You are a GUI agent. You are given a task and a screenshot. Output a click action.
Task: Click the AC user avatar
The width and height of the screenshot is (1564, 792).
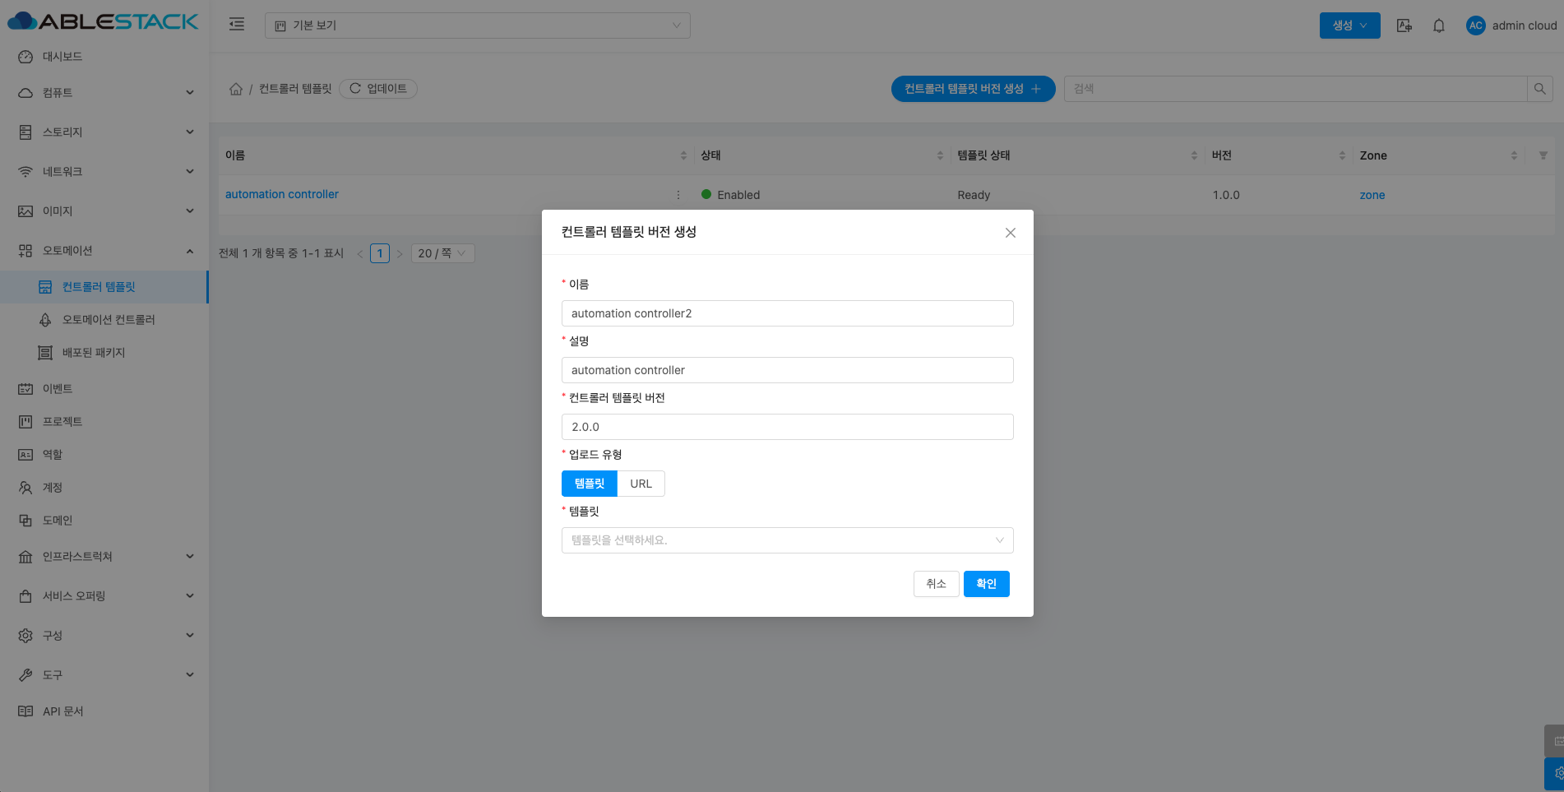click(x=1476, y=25)
